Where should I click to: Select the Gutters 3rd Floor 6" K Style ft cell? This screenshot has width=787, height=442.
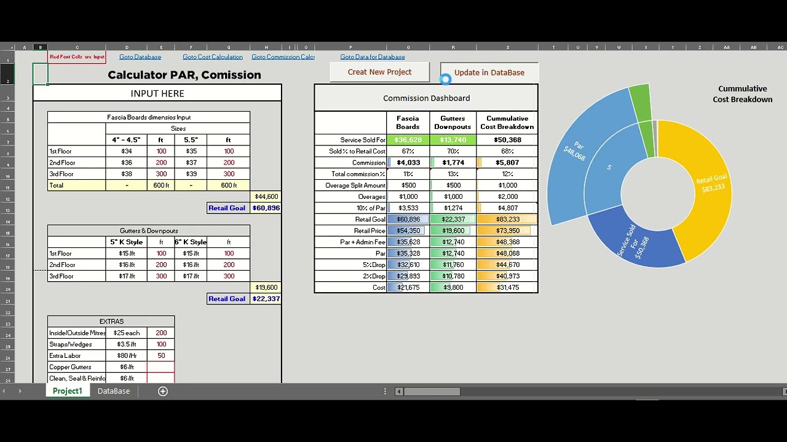pos(229,276)
